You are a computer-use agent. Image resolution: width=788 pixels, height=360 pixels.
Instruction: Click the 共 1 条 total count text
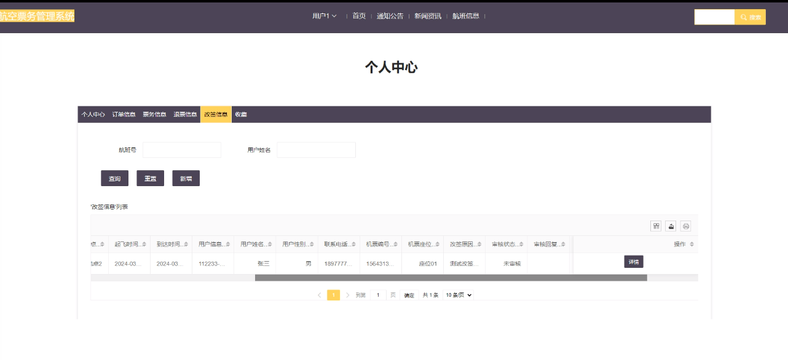coord(430,295)
